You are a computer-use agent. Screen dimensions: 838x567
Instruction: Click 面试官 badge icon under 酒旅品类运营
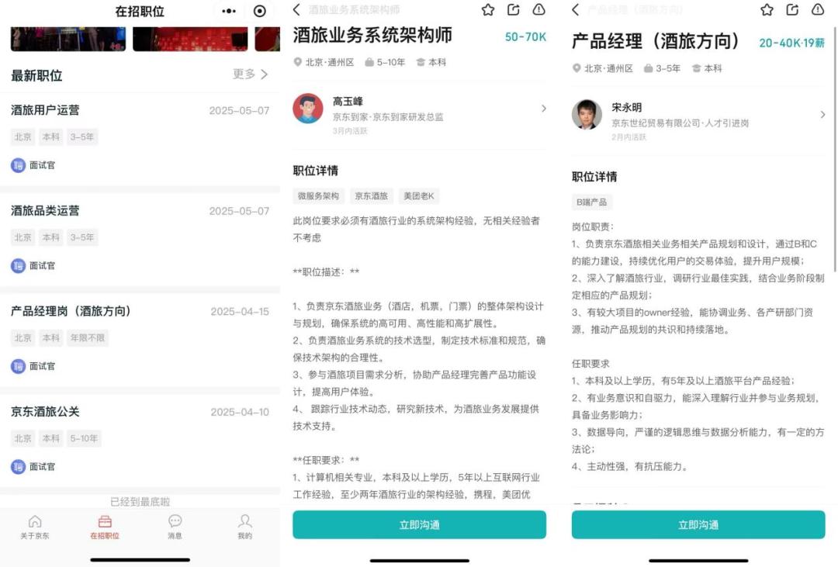(x=18, y=265)
